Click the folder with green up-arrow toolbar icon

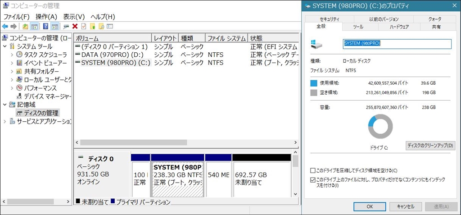[x=93, y=27]
